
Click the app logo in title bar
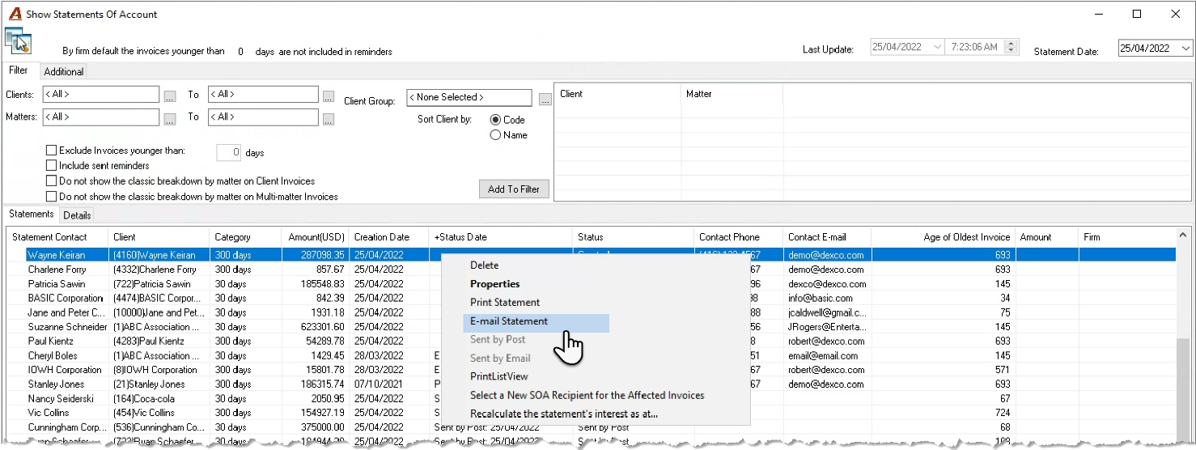click(x=14, y=14)
